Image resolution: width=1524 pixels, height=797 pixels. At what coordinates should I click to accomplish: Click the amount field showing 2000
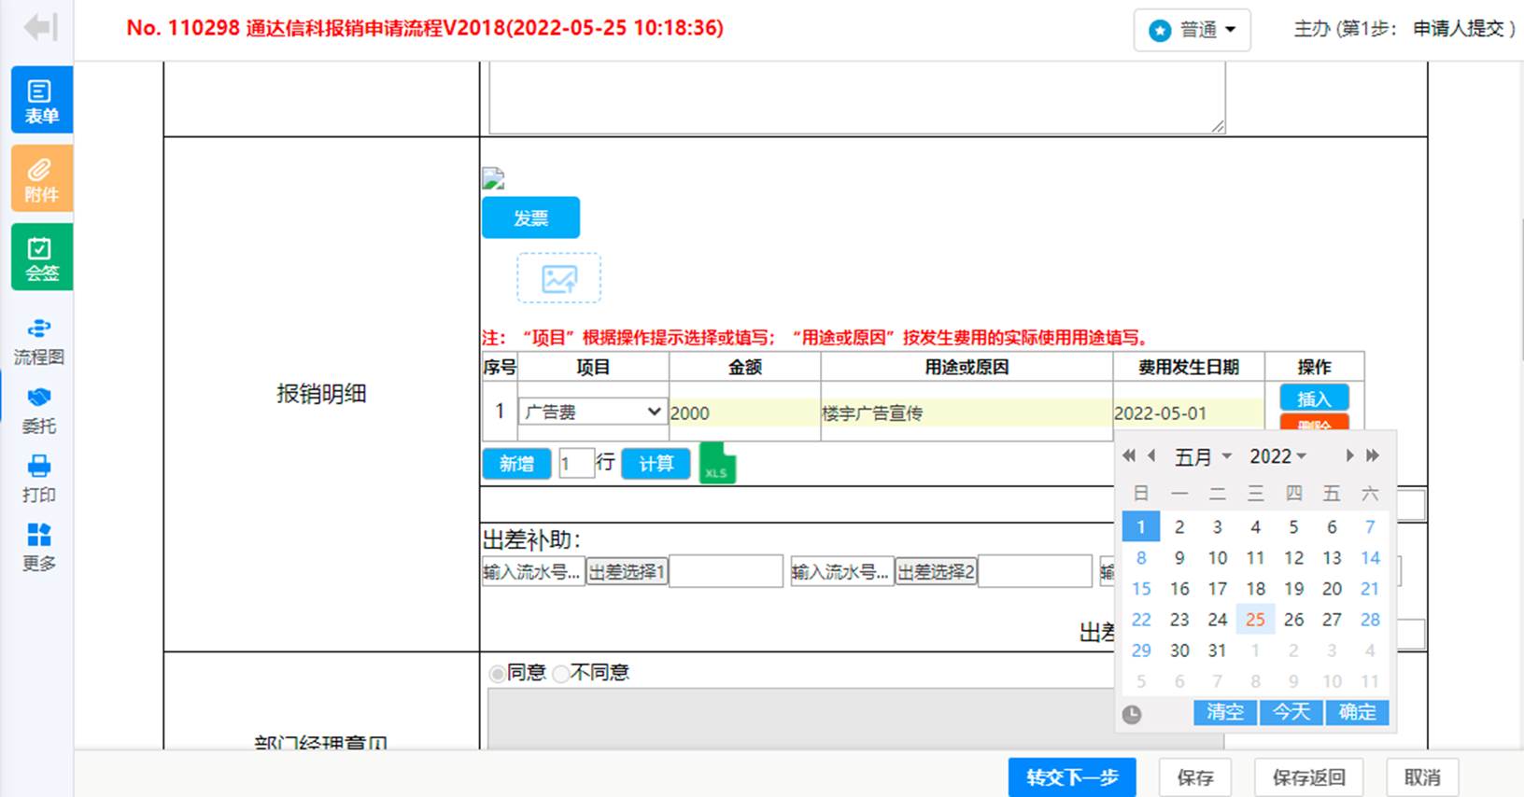[x=744, y=412]
